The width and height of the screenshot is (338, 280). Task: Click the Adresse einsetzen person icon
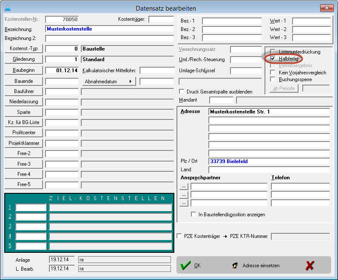pyautogui.click(x=235, y=266)
